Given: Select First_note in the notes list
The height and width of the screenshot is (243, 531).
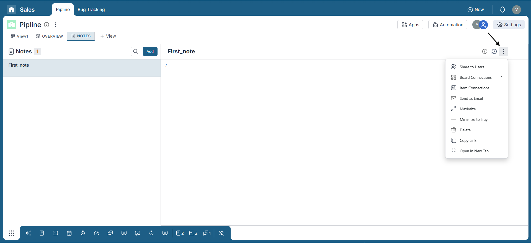Looking at the screenshot, I should [x=82, y=68].
